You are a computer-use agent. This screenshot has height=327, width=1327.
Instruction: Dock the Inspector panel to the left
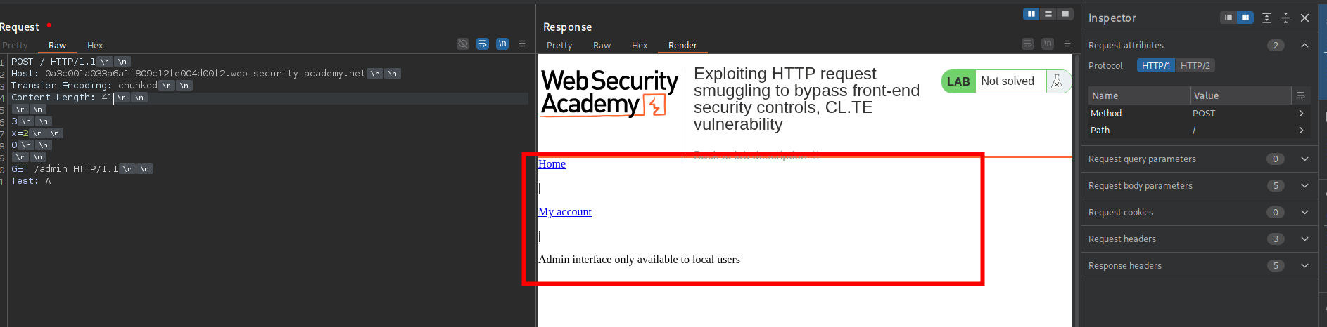[1228, 18]
